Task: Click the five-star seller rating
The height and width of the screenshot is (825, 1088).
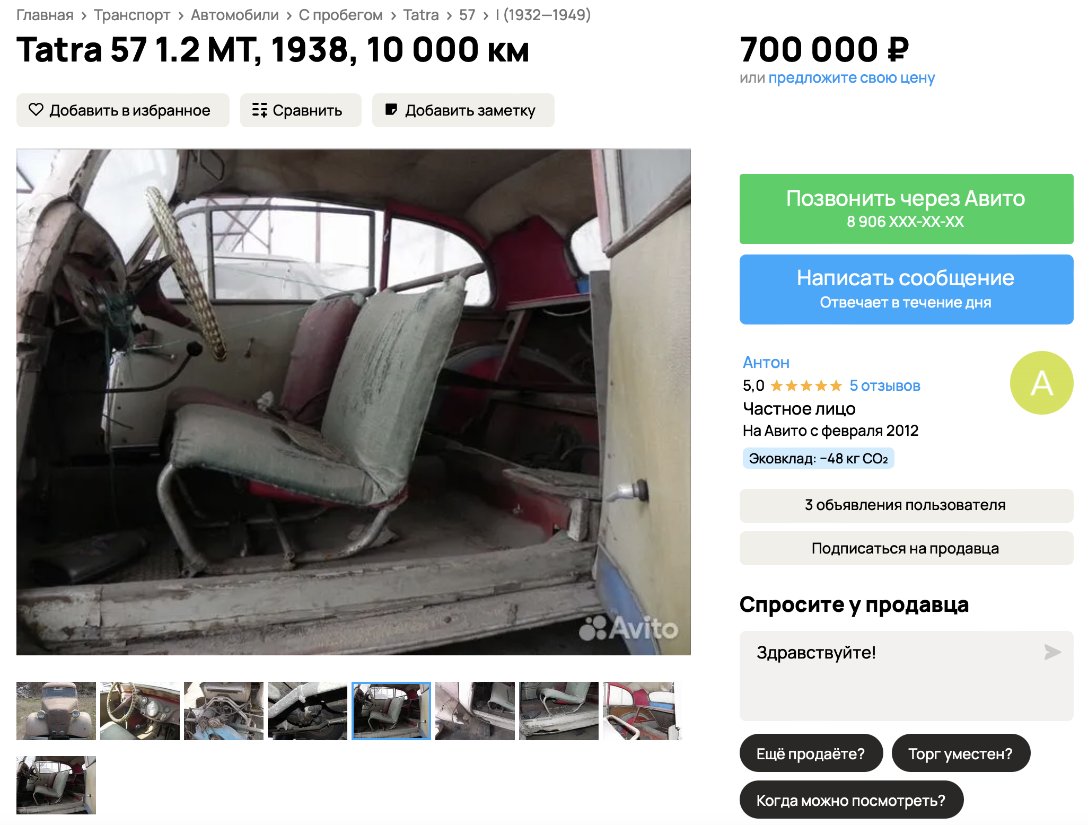Action: click(x=806, y=385)
